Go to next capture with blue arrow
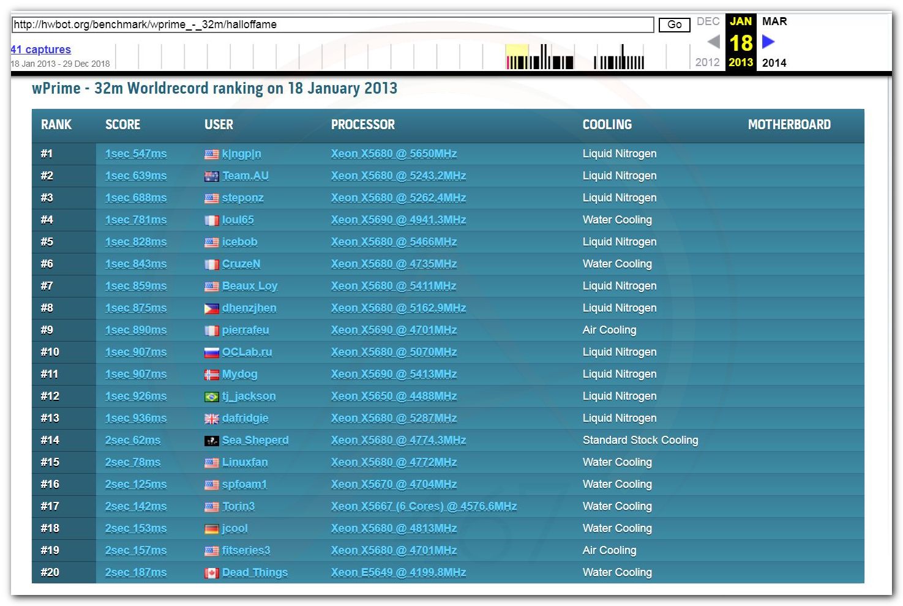 click(x=768, y=42)
